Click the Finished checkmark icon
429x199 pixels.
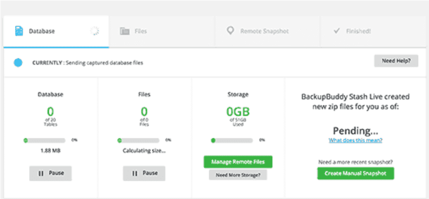pos(337,31)
